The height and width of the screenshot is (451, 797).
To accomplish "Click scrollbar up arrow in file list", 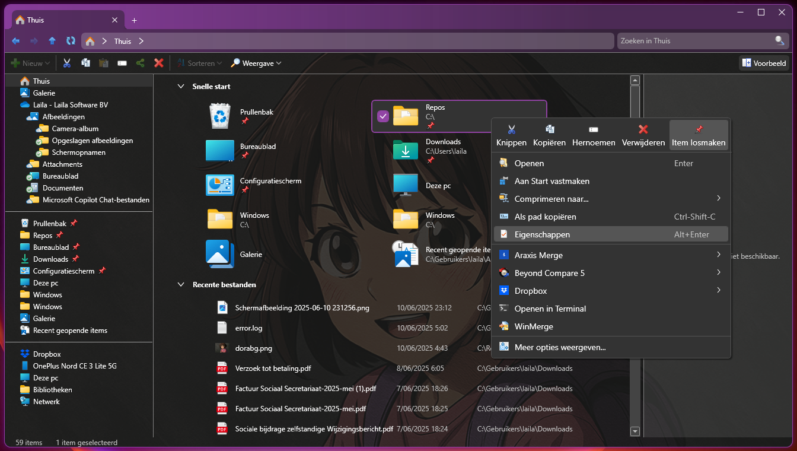I will pos(635,80).
